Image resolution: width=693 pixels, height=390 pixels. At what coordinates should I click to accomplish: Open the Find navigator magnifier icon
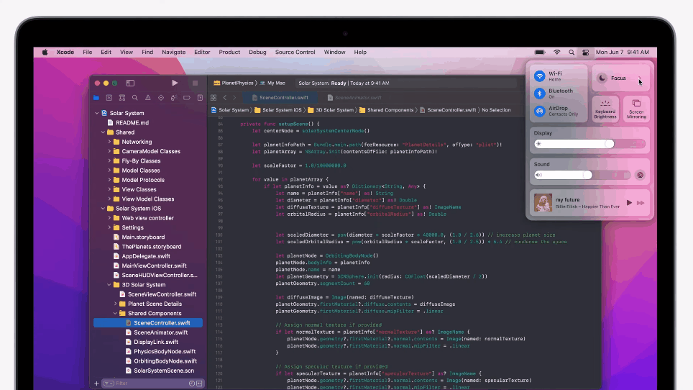pyautogui.click(x=135, y=98)
